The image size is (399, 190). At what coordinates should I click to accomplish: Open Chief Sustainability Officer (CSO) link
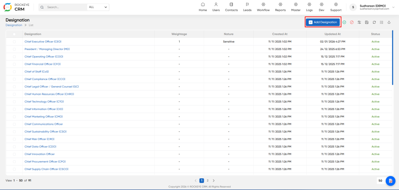46,132
